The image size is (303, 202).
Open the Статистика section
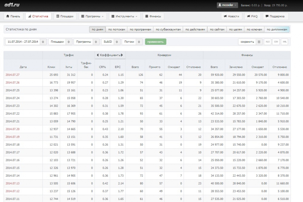(38, 16)
